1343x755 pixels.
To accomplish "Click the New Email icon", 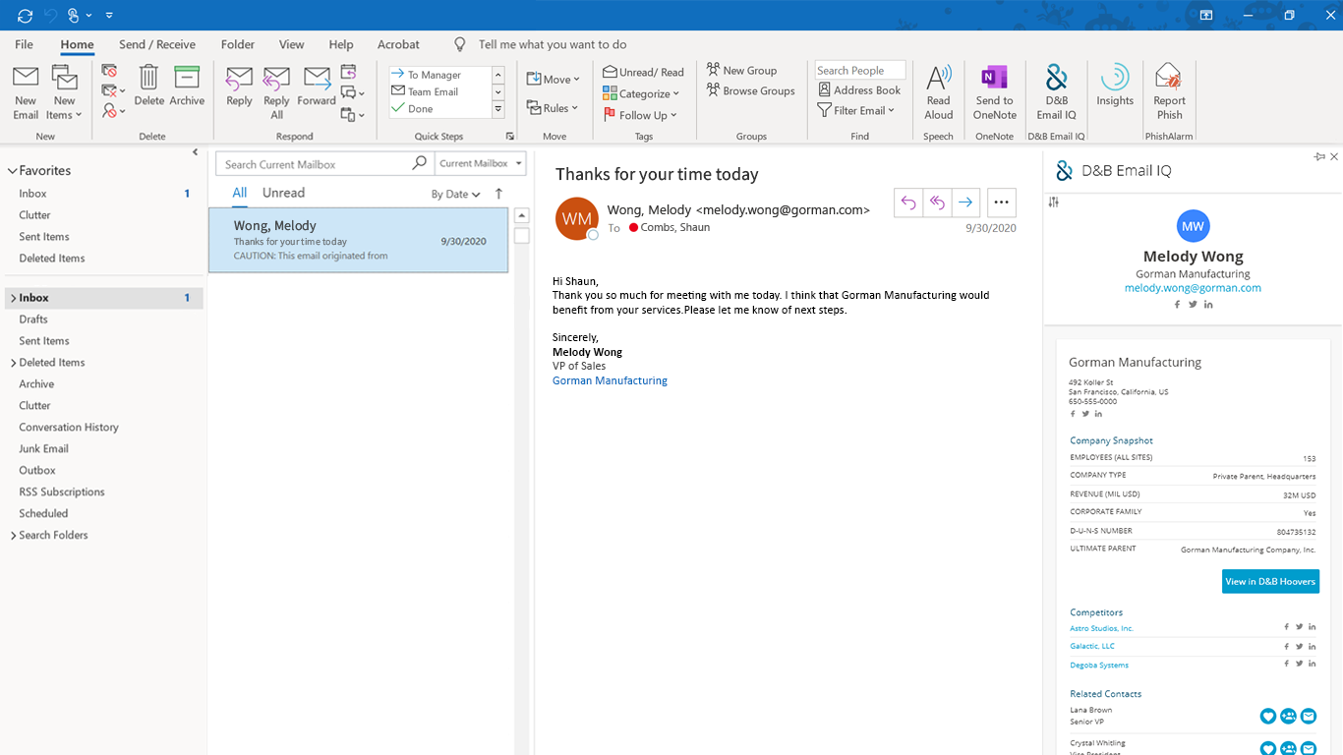I will (26, 92).
